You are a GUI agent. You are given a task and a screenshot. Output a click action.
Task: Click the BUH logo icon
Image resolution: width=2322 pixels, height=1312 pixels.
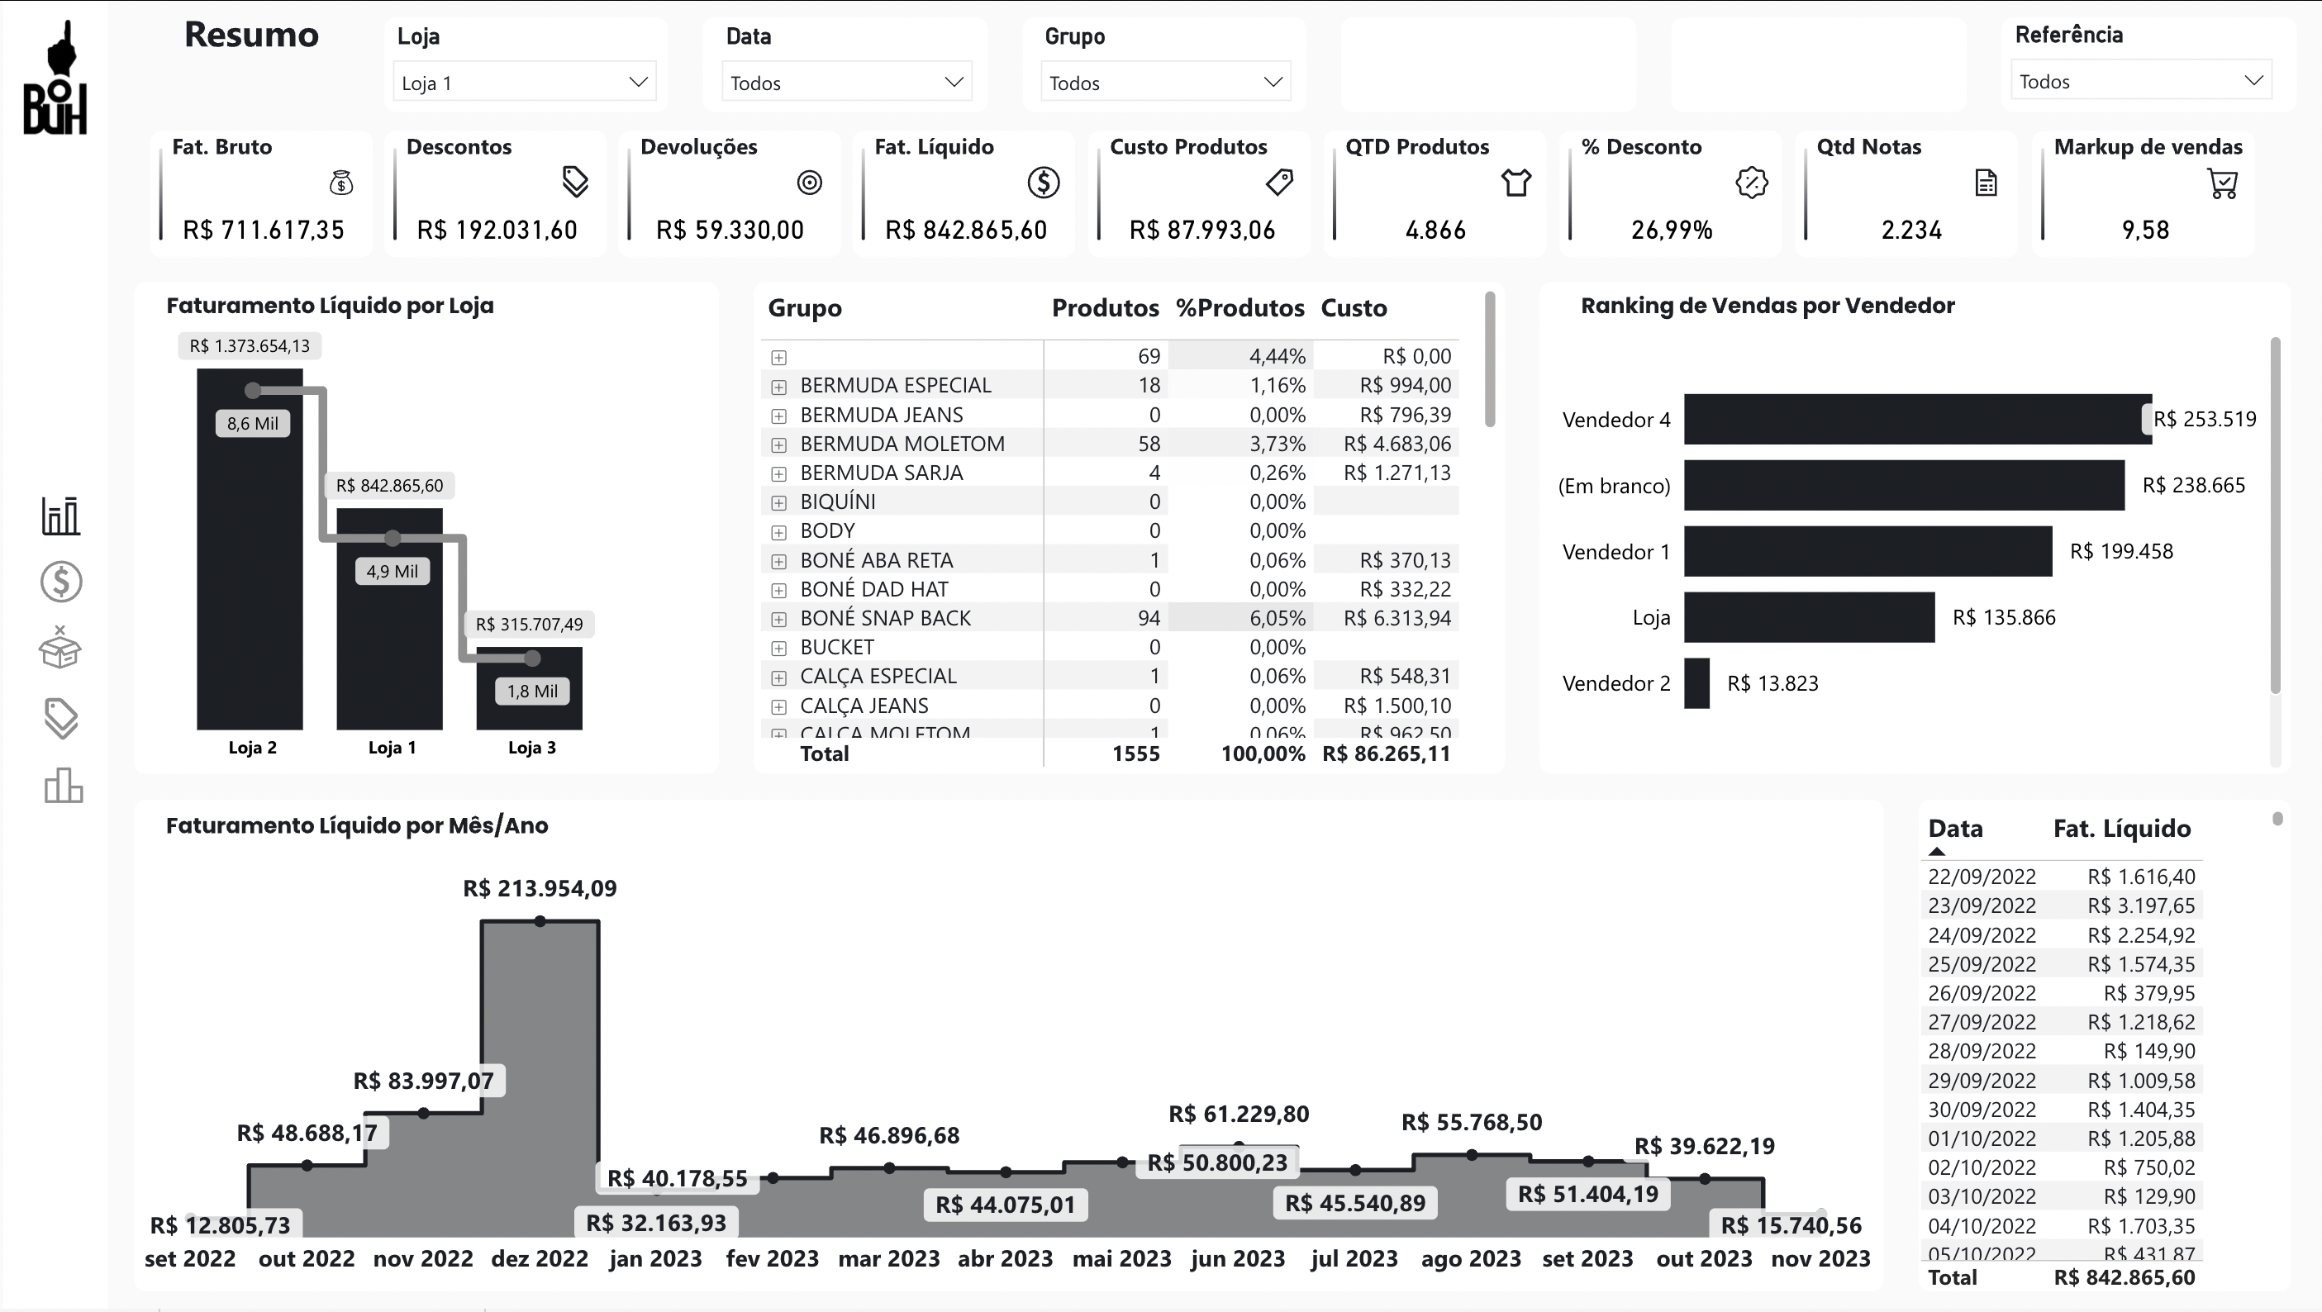55,79
